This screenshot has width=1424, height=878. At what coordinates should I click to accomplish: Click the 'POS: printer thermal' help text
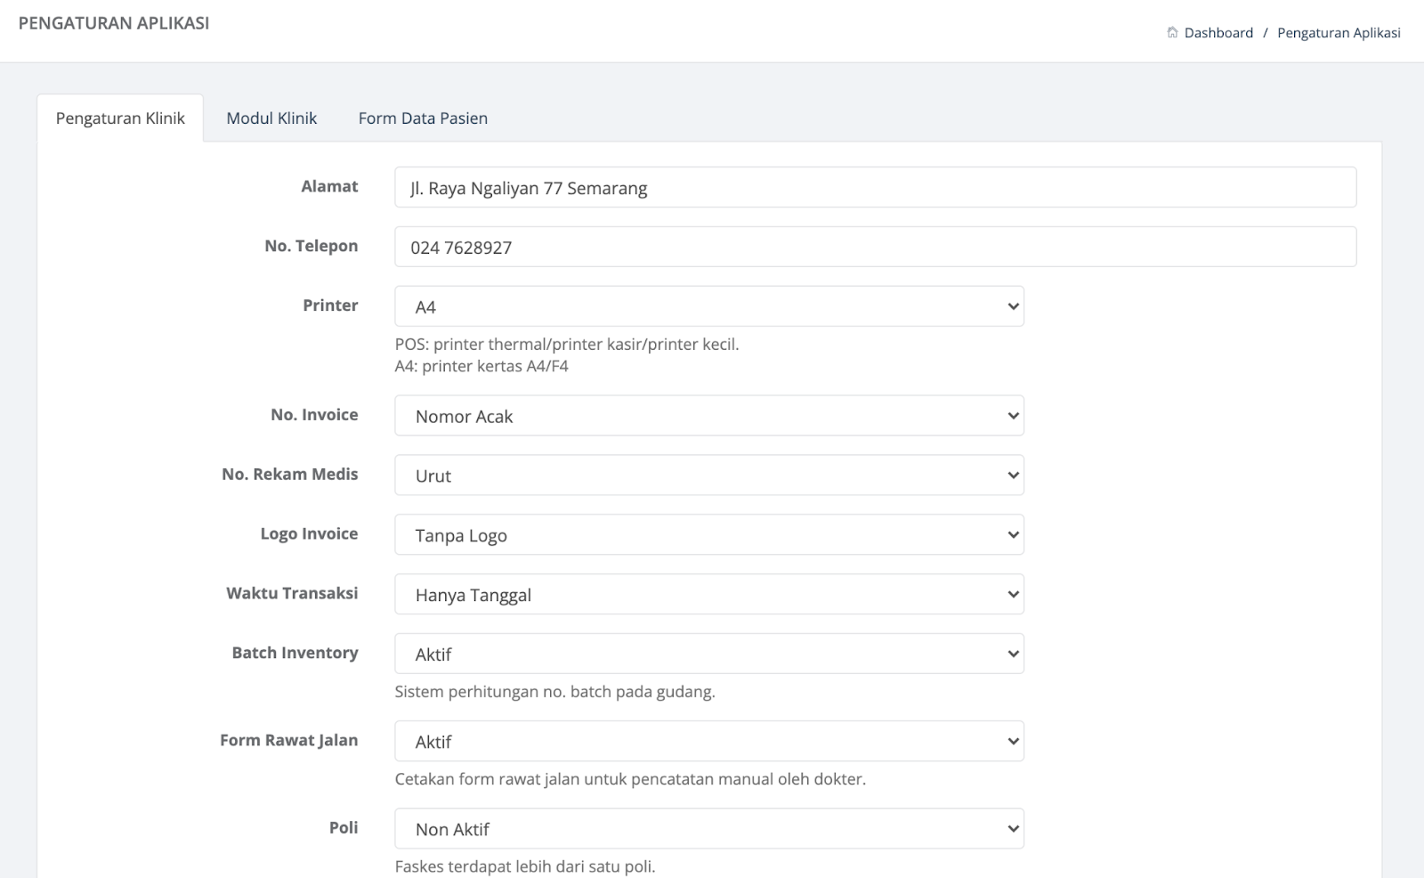(567, 345)
